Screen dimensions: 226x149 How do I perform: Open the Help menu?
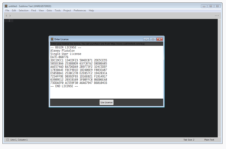pos(91,10)
